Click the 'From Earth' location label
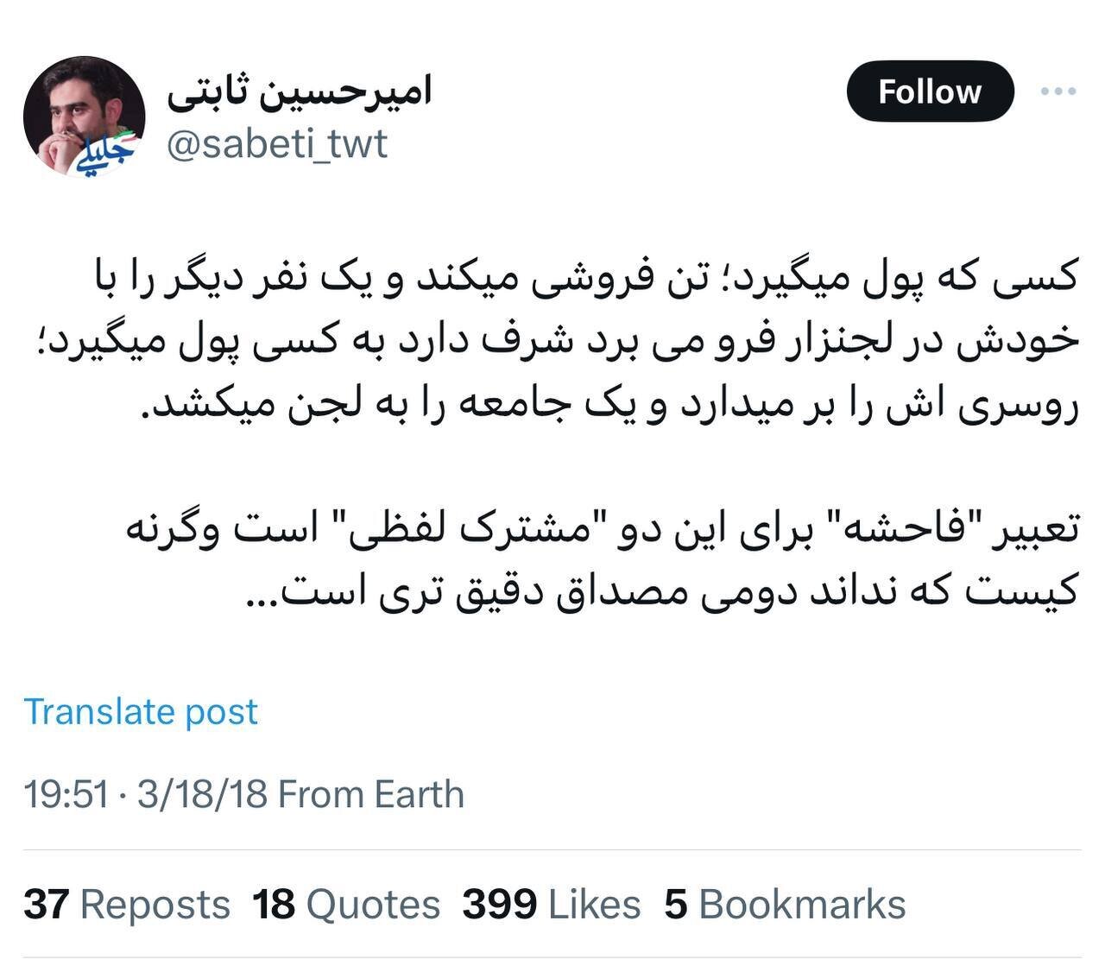Screen dimensions: 1105x959 [371, 793]
